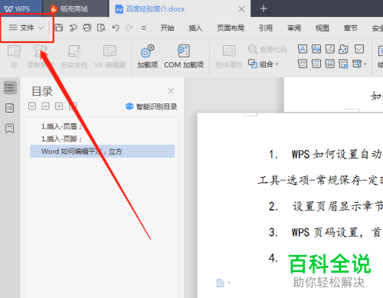Screen dimensions: 383x298
Task: Click the Redo arrow icon
Action: (129, 28)
